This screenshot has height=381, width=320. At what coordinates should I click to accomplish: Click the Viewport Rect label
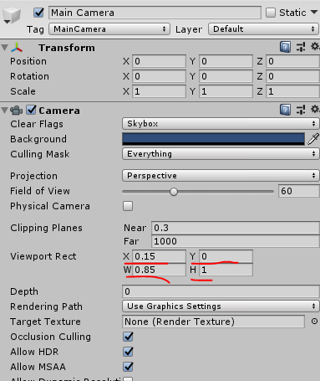43,256
